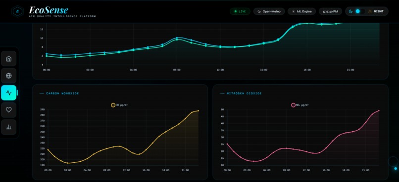This screenshot has width=399, height=182.
Task: Click the 21:00 label on the CO chart axis
Action: [x=185, y=170]
